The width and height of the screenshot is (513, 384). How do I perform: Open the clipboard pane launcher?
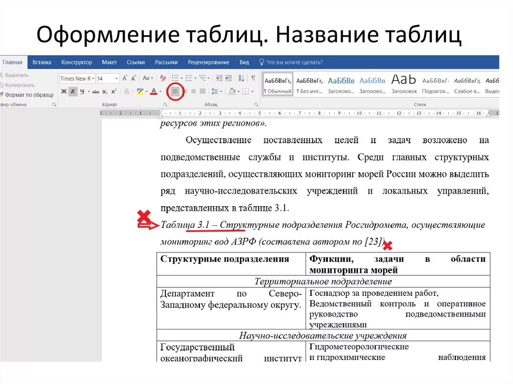(x=54, y=105)
